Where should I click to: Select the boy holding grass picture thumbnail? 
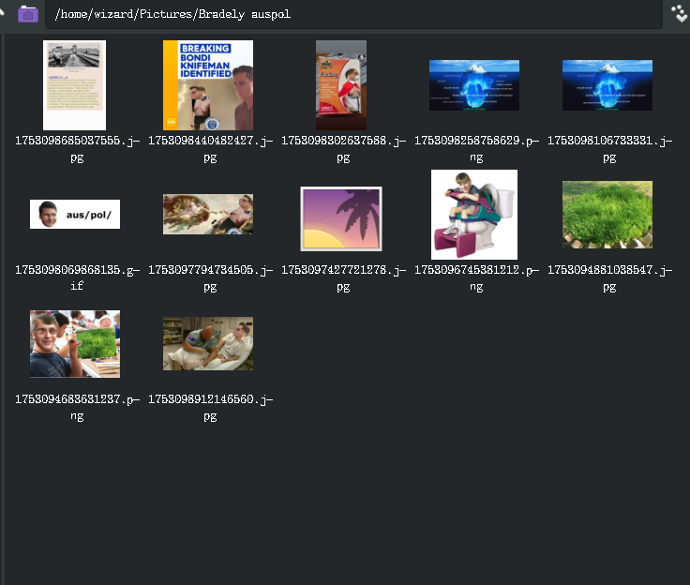75,344
